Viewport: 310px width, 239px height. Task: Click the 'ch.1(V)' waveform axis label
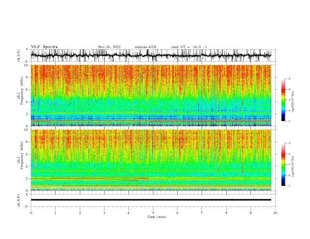tap(19, 55)
